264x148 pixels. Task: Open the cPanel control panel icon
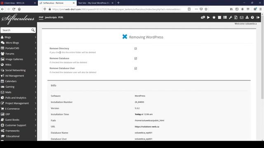[x=203, y=17]
